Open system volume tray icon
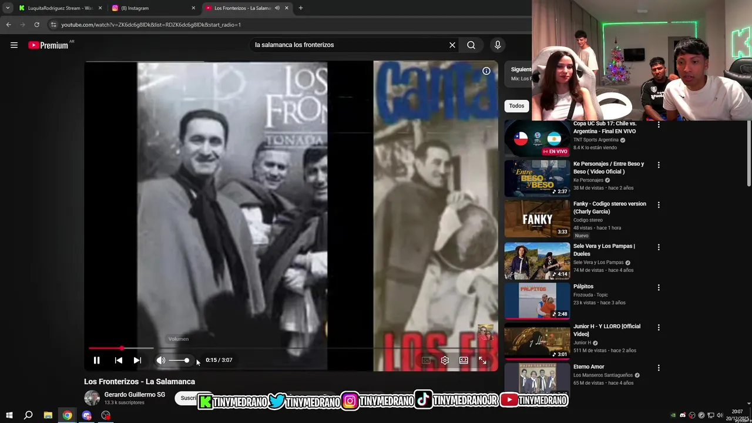 pos(720,415)
